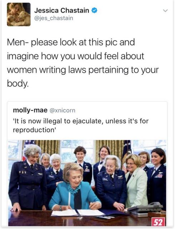Click the Jessica Chastain display name
The image size is (175, 229).
(x=62, y=10)
